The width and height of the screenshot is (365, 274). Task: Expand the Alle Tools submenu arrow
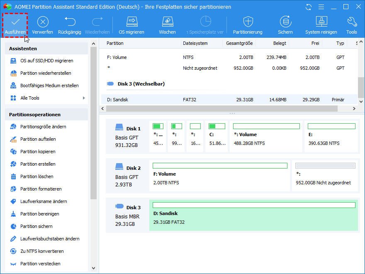[x=84, y=98]
